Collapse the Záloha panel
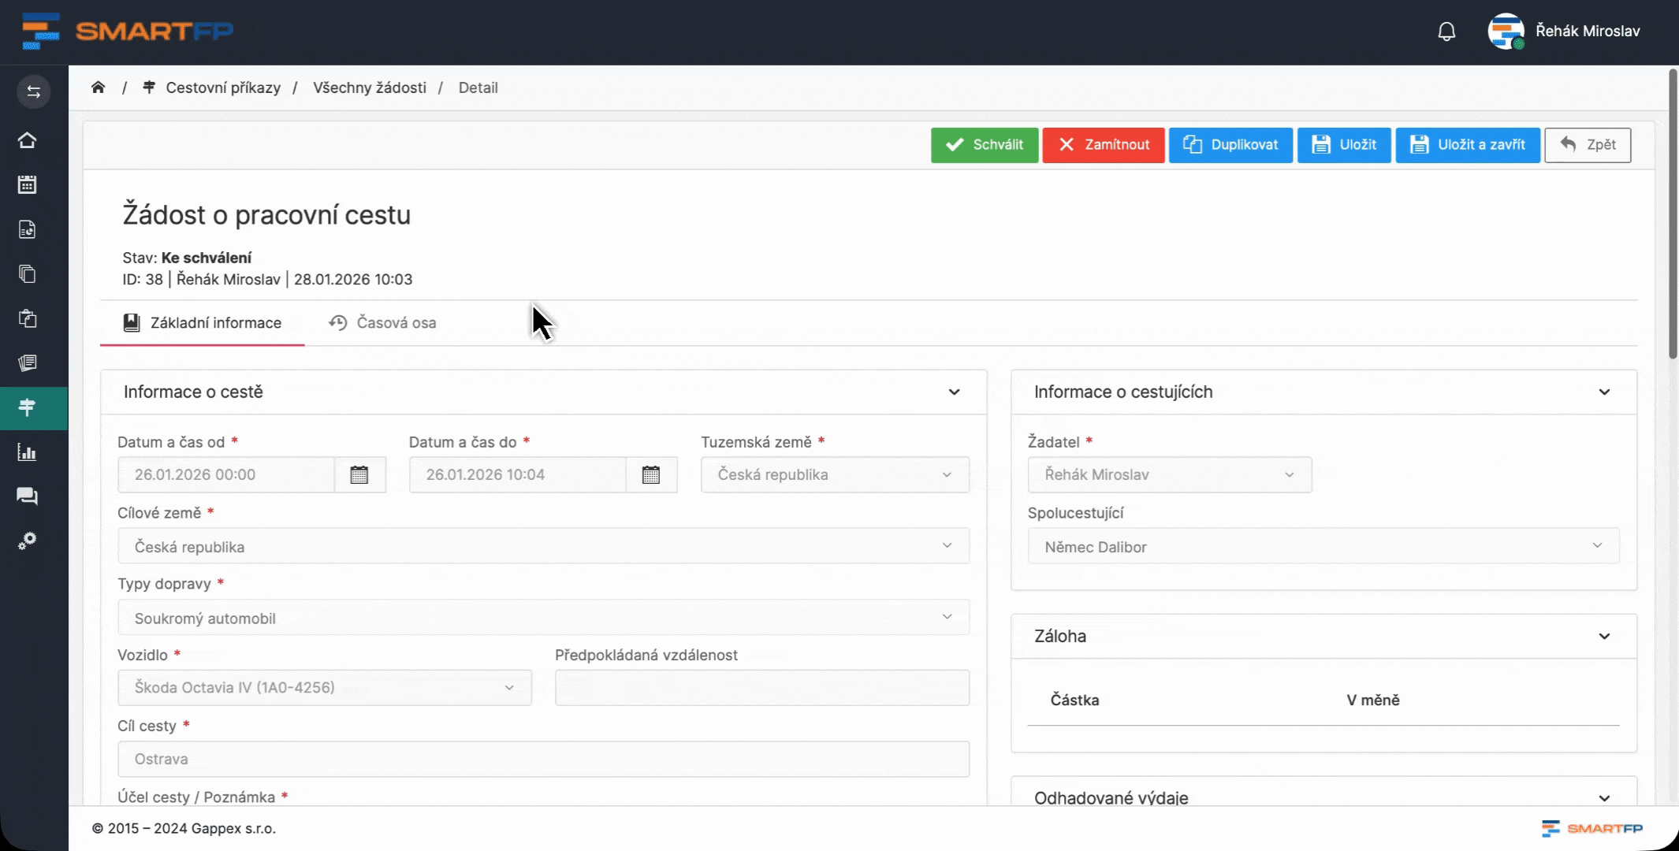 point(1604,637)
